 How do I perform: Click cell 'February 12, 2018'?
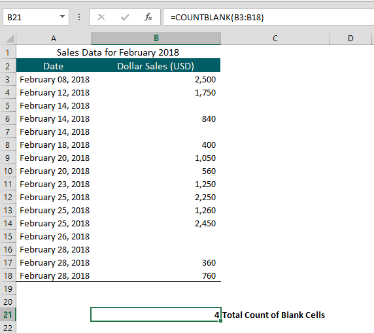pyautogui.click(x=54, y=93)
